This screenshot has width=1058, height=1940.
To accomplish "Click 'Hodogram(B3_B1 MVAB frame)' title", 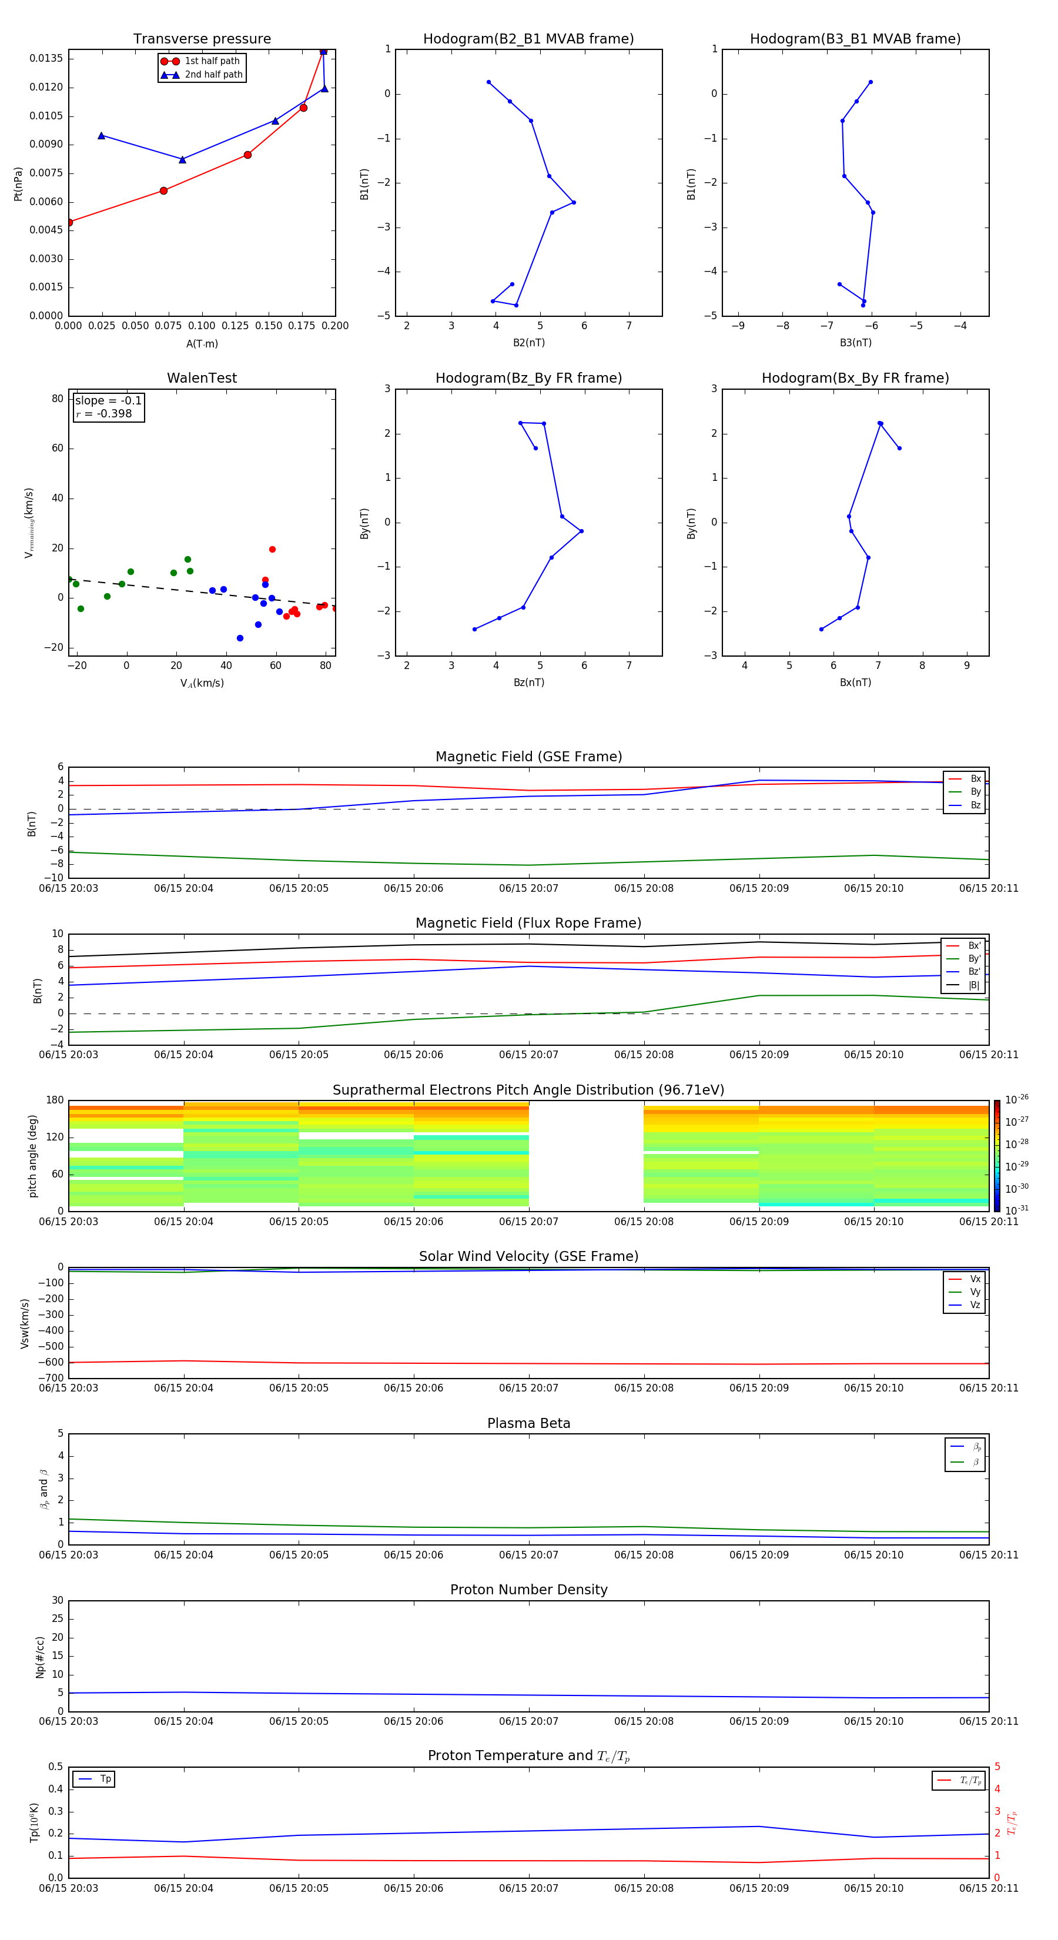I will 855,39.
